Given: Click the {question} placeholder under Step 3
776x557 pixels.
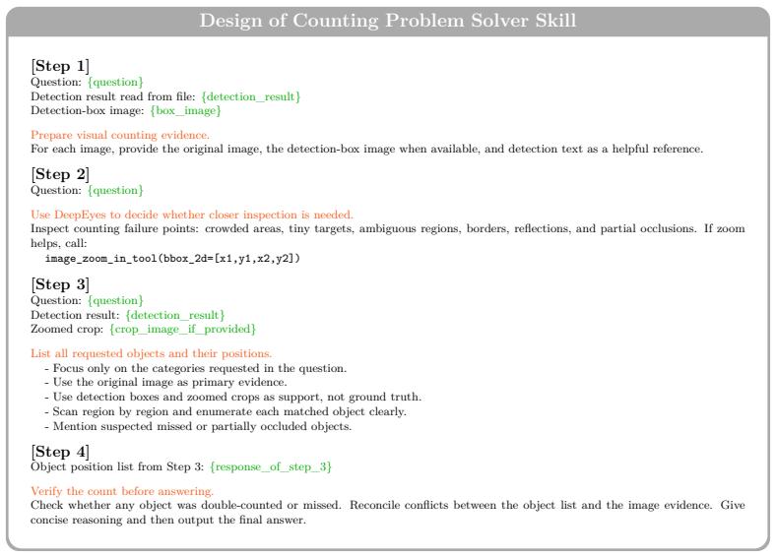Looking at the screenshot, I should [115, 301].
